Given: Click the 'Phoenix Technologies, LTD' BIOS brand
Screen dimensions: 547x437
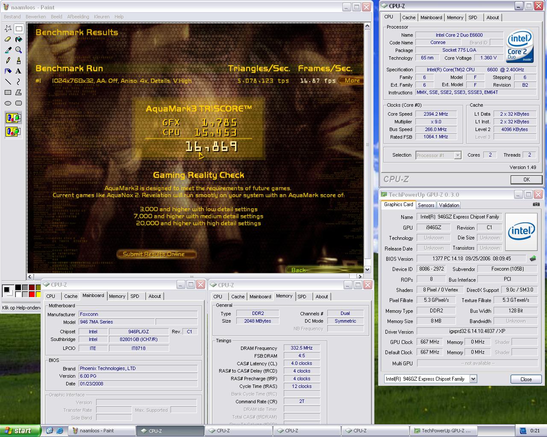Looking at the screenshot, I should pos(138,368).
